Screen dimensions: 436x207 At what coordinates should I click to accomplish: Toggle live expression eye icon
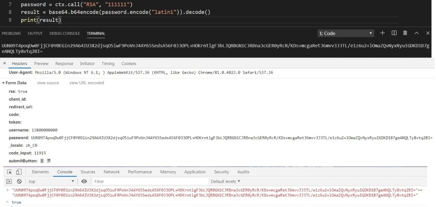(84, 181)
